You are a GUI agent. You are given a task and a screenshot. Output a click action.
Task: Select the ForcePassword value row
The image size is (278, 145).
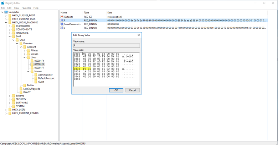[164, 24]
